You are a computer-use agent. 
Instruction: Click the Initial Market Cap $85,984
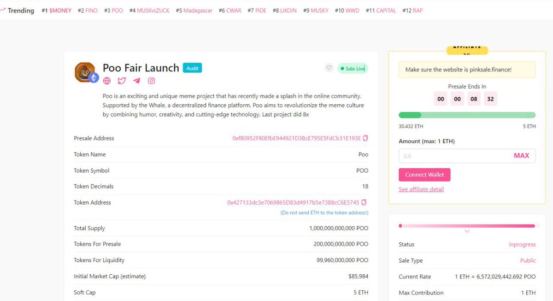click(359, 276)
